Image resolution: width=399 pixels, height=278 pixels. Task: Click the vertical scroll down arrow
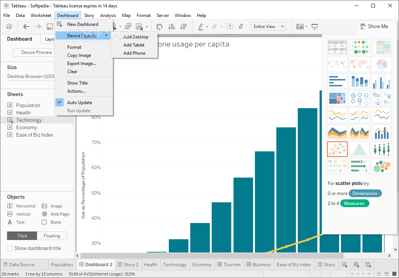pos(395,250)
